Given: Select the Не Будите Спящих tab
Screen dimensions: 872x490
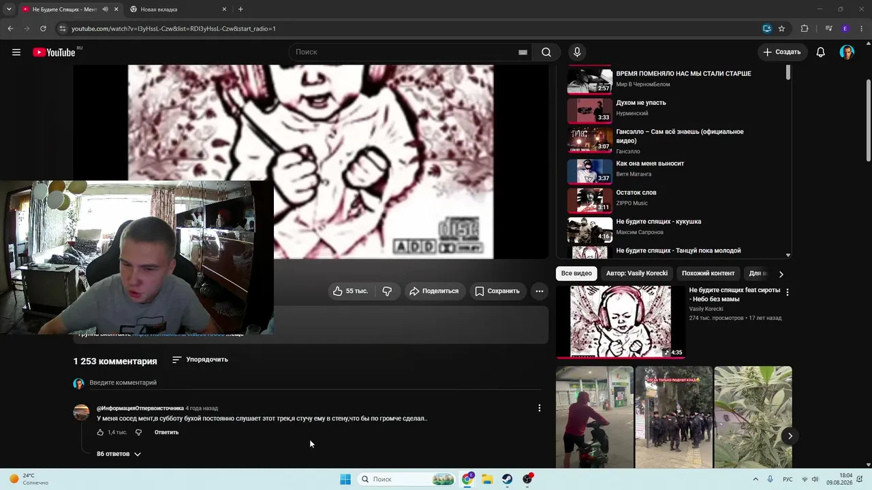Looking at the screenshot, I should [70, 10].
